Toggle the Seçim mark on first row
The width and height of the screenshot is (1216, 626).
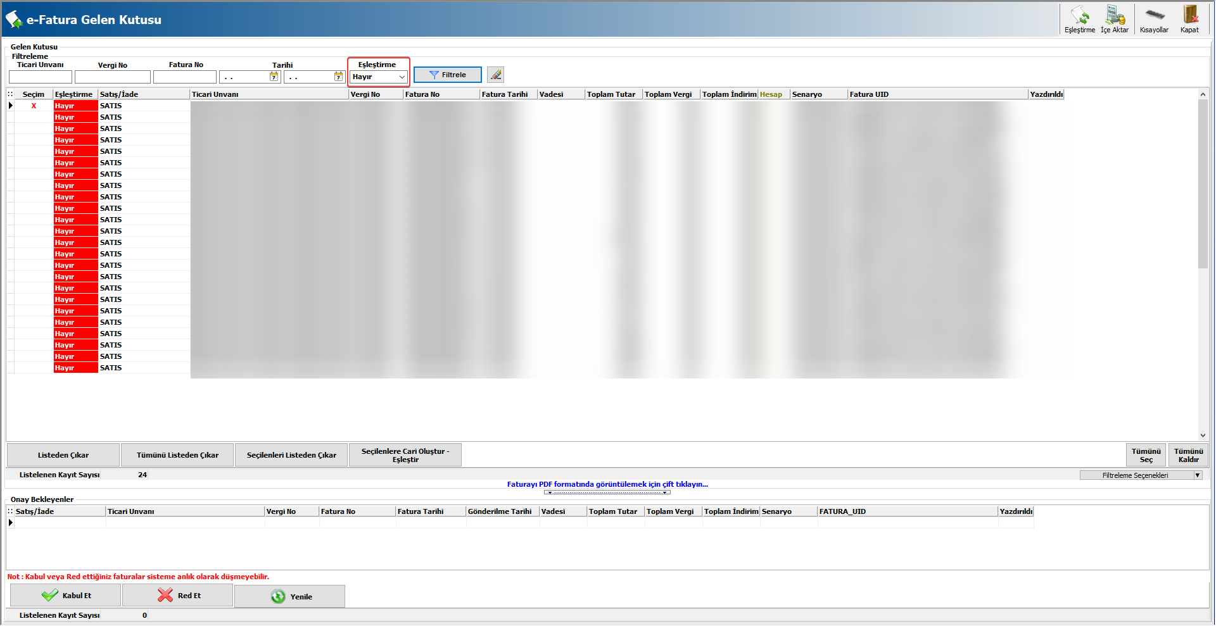point(34,106)
